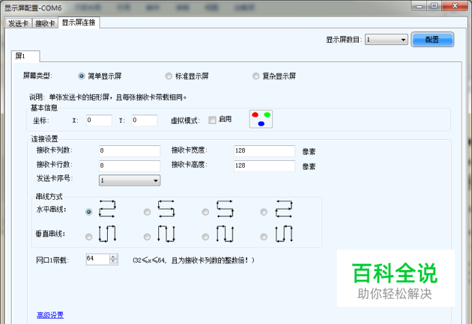Select third horizontal wiring pattern radio
472x324 pixels.
point(205,212)
